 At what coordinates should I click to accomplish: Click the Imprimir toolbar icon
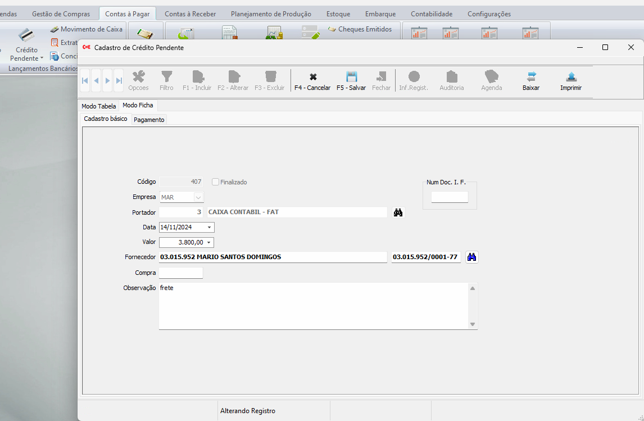tap(570, 77)
